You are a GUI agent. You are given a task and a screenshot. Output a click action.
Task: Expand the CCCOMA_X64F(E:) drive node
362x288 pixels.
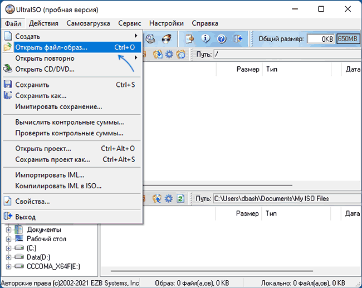tap(8, 266)
